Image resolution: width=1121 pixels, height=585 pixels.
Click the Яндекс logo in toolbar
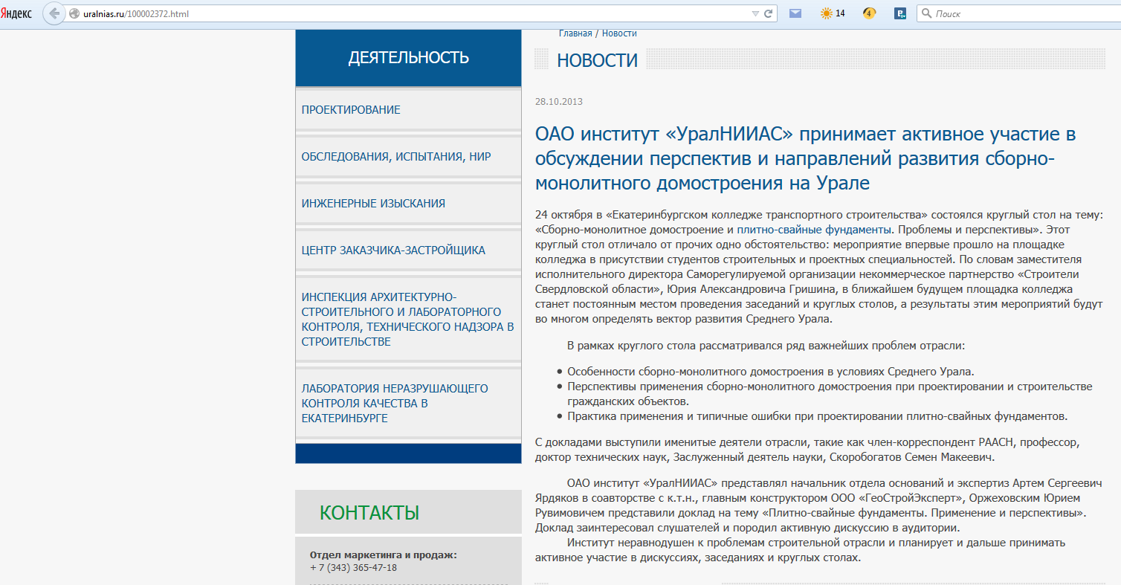[16, 13]
